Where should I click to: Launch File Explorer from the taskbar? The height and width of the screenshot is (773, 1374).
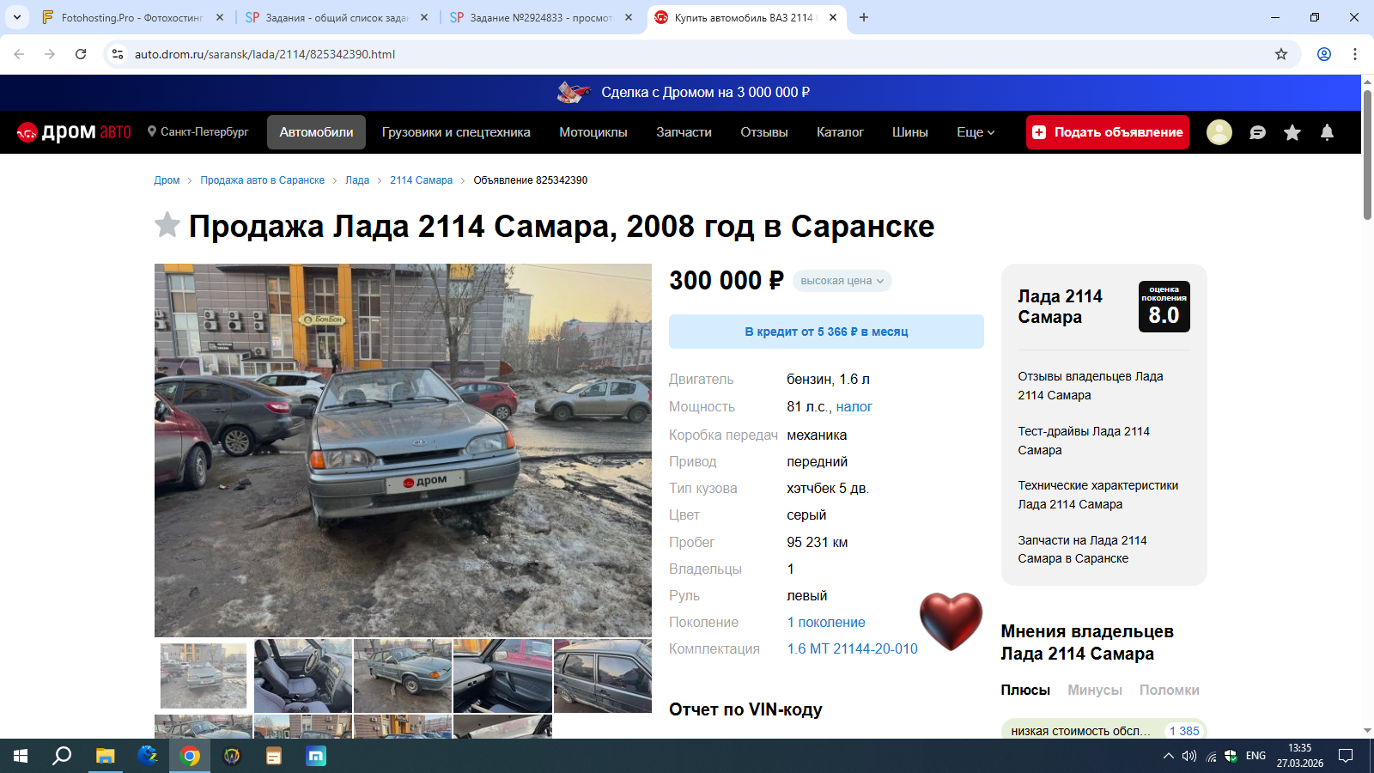105,756
